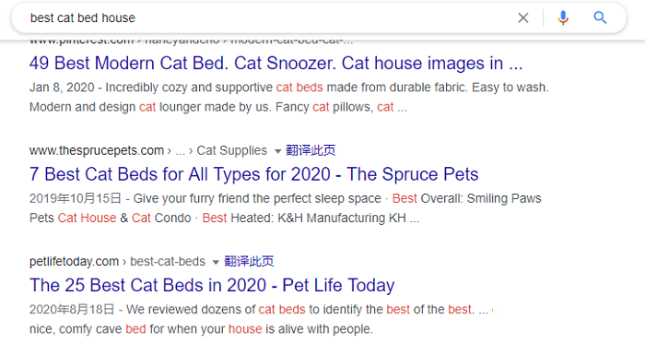Select the 'best-cat-beds' breadcrumb path
Viewport: 645px width, 343px height.
click(x=168, y=262)
